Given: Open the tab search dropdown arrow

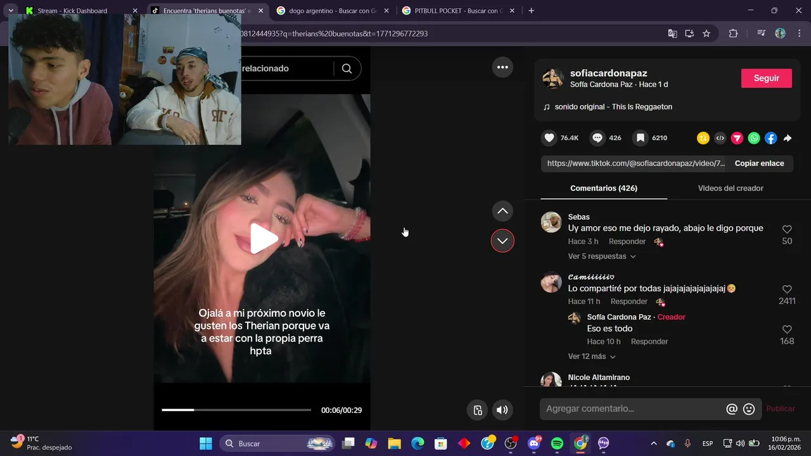Looking at the screenshot, I should click(11, 11).
